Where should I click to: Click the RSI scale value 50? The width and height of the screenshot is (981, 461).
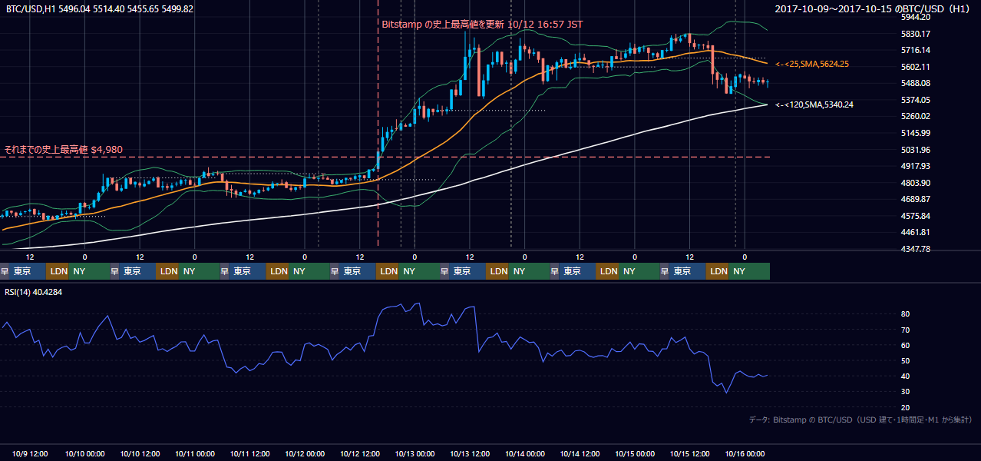[x=906, y=360]
